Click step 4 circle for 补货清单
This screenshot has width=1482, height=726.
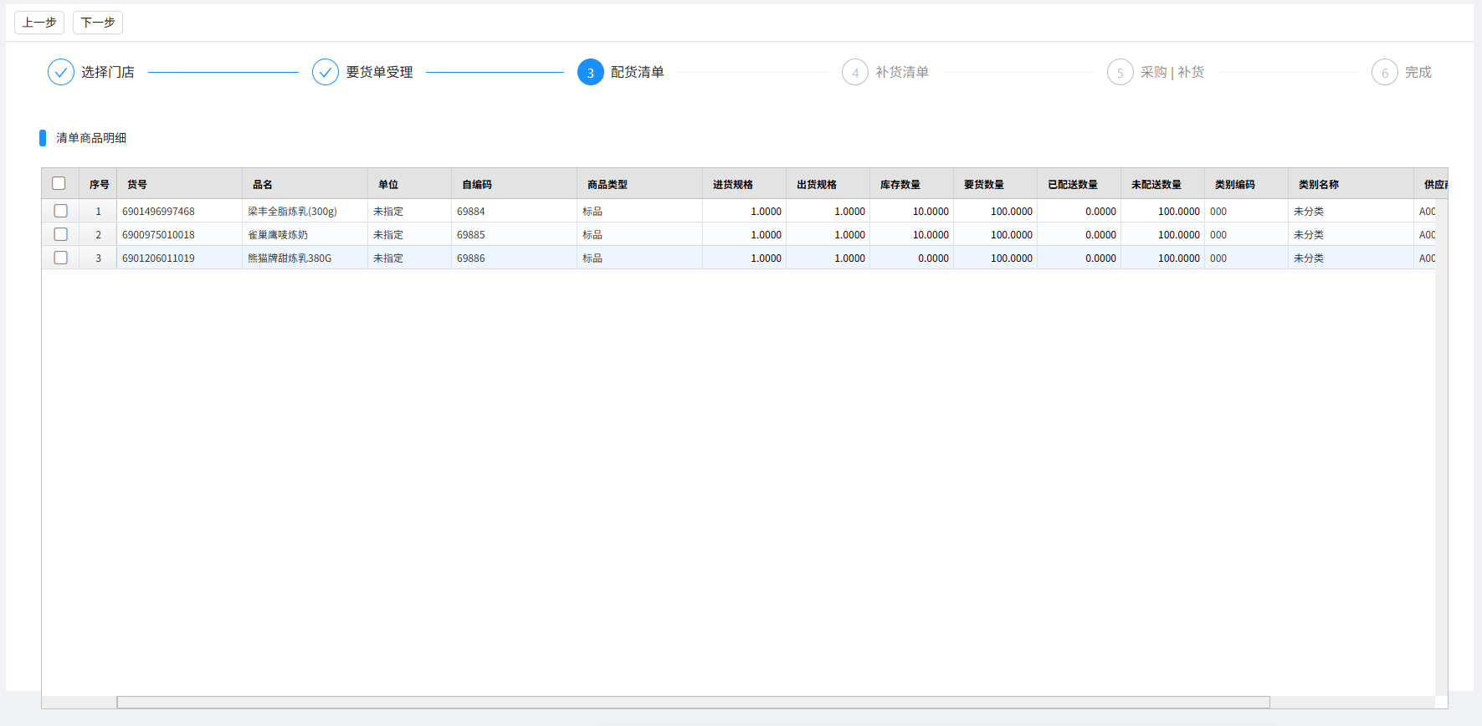[x=855, y=72]
